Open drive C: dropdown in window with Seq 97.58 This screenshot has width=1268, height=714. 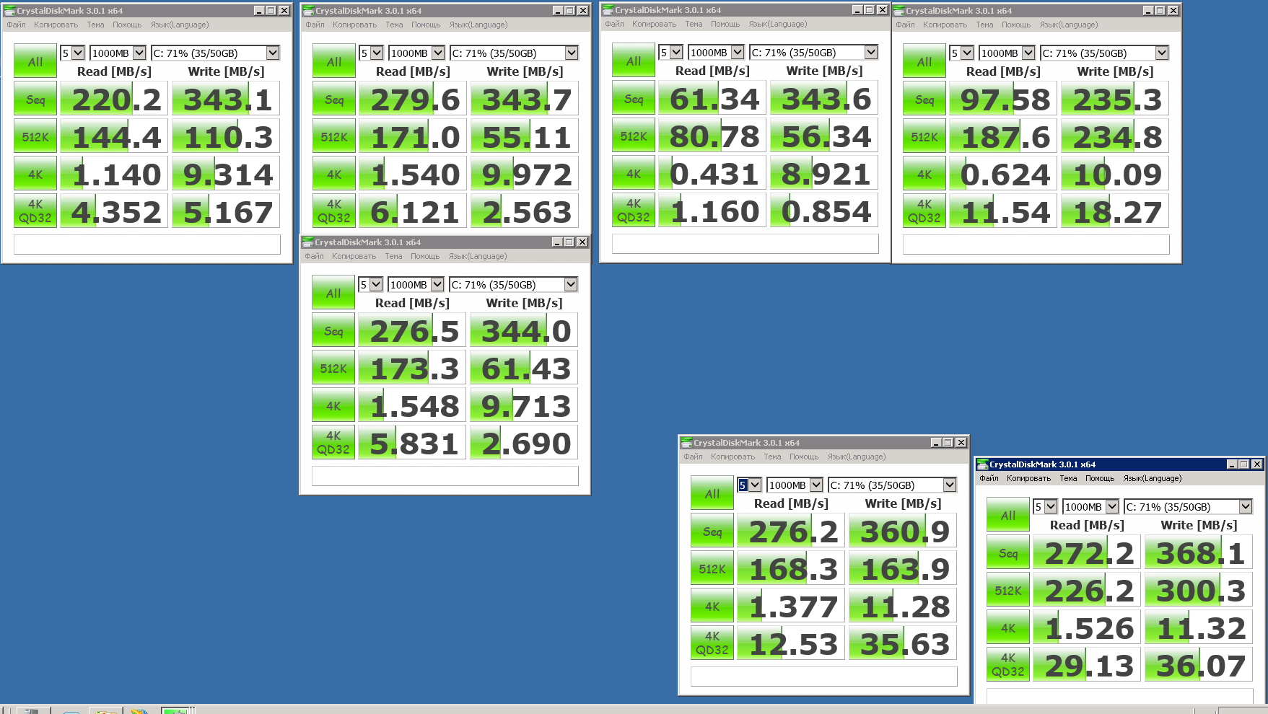click(1104, 53)
